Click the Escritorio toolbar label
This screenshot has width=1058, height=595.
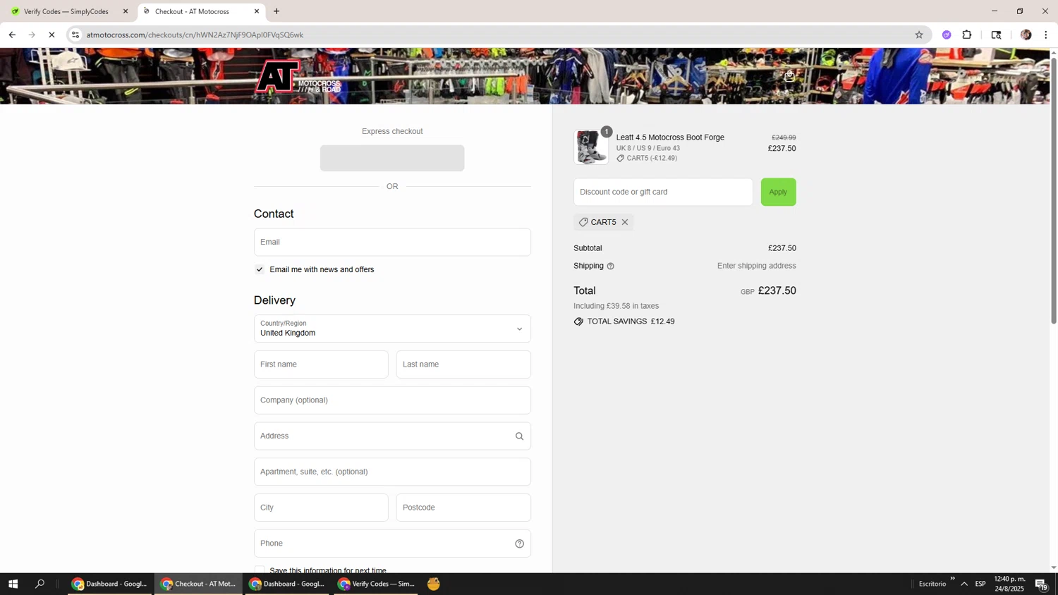[x=932, y=584]
